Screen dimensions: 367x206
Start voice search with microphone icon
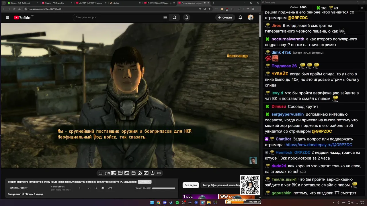[x=187, y=17]
